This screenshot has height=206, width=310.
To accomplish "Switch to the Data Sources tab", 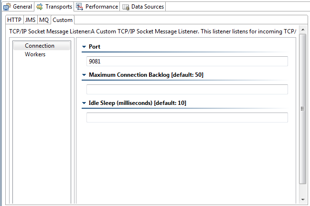I will tap(143, 7).
